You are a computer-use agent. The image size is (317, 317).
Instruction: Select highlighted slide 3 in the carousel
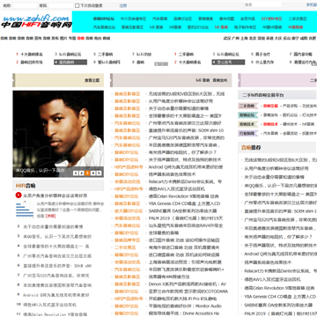pyautogui.click(x=87, y=173)
